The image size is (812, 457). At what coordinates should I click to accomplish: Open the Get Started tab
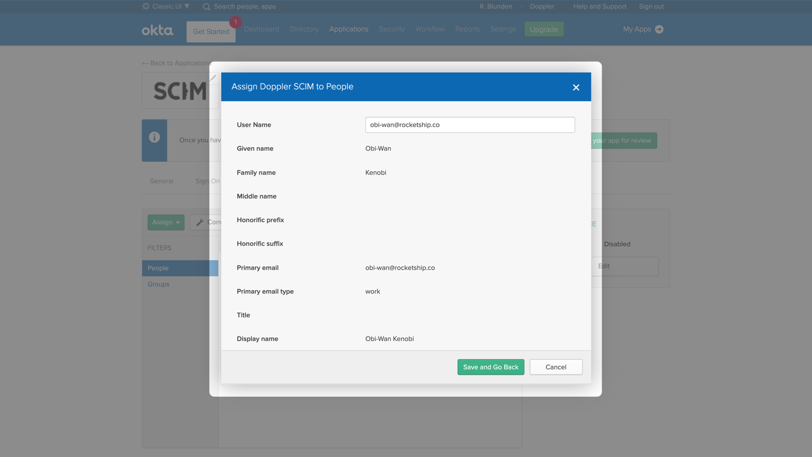tap(211, 32)
